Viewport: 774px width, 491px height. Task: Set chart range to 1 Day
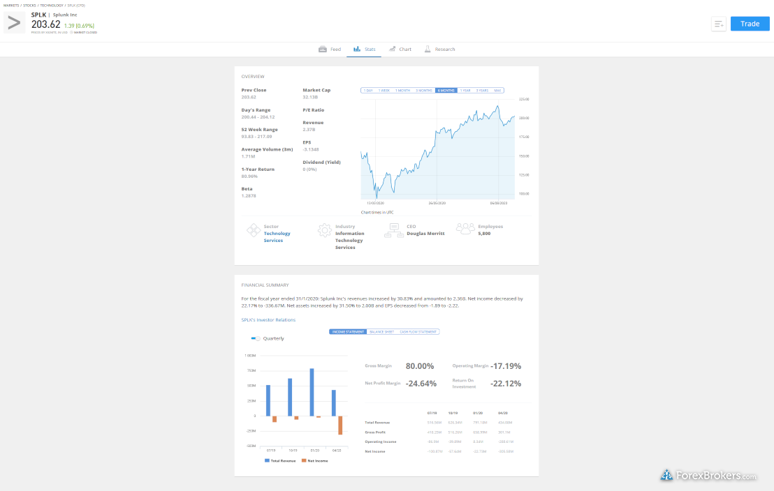[368, 91]
